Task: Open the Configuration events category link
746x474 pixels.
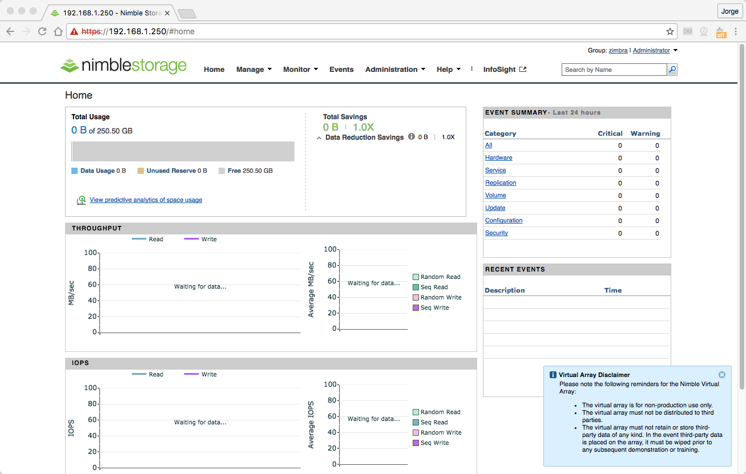Action: (x=504, y=221)
